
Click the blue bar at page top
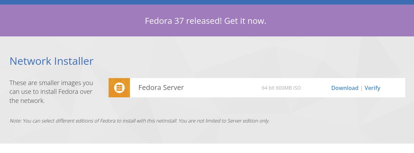207,2
